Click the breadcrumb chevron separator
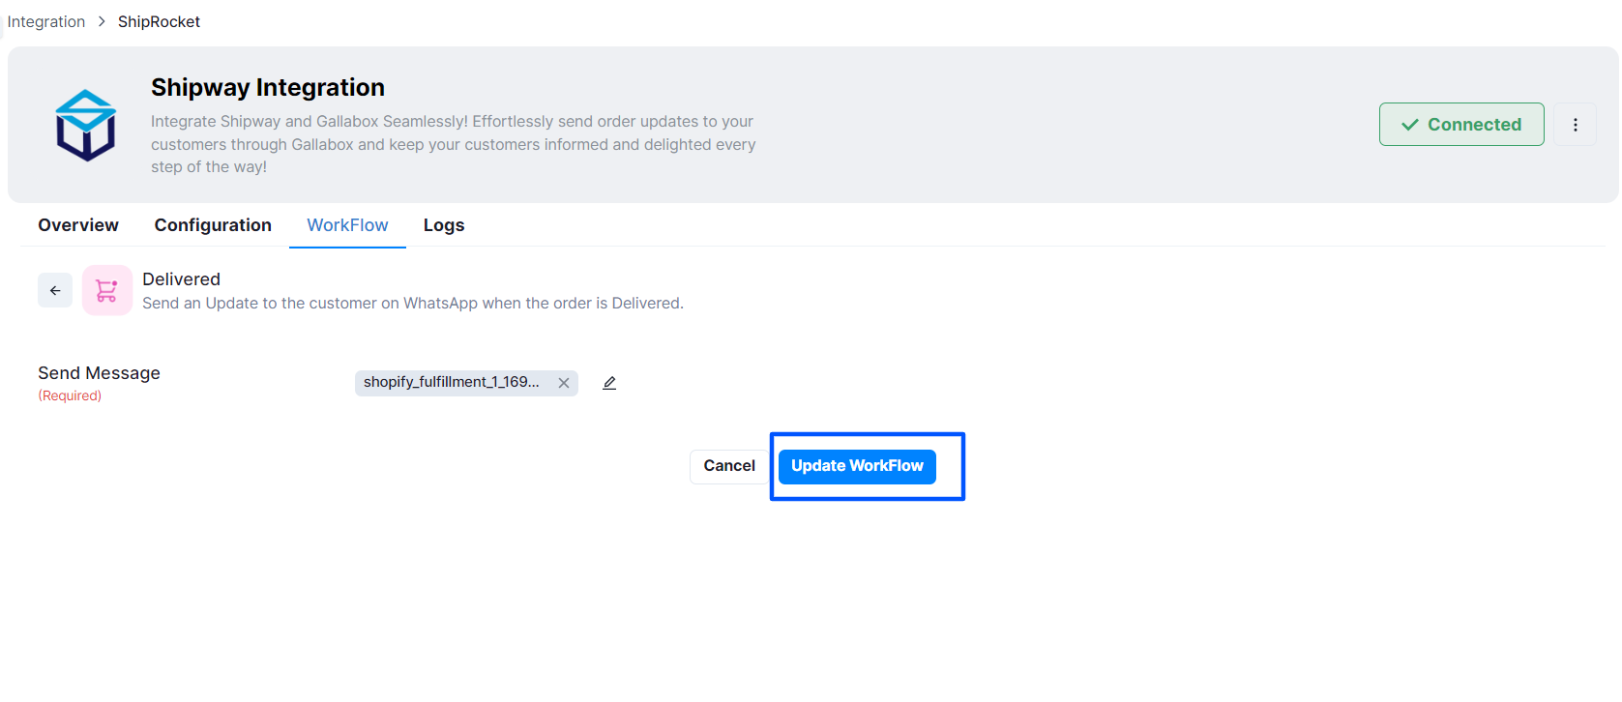This screenshot has width=1622, height=702. (x=102, y=21)
